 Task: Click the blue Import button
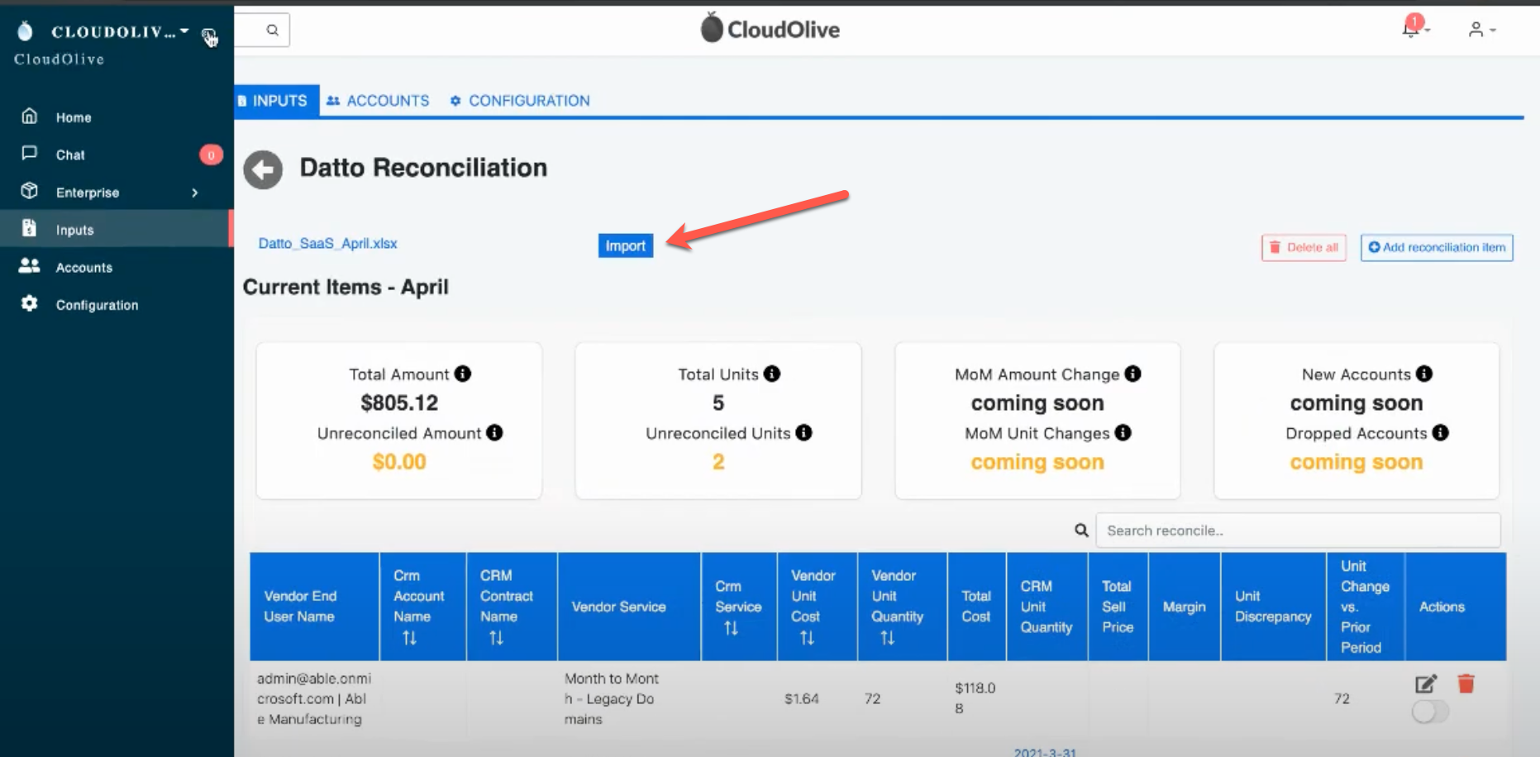pos(626,245)
